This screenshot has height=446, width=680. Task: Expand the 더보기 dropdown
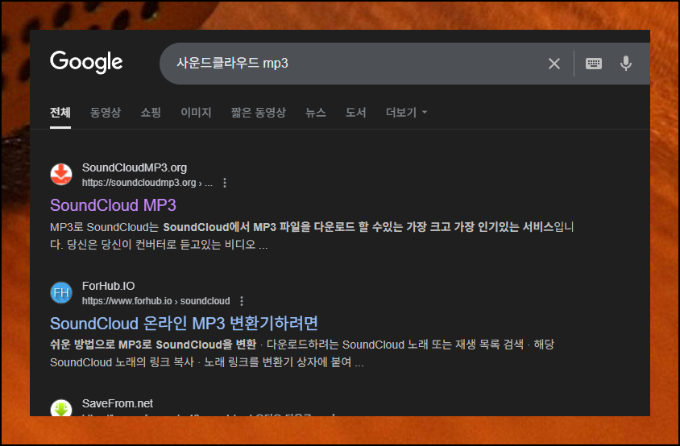pos(406,113)
